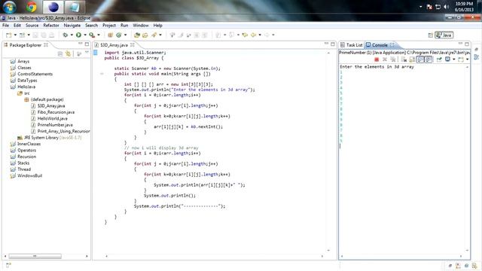Click the Open Type toolbar icon
Viewport: 482px width, 271px height.
(137, 35)
